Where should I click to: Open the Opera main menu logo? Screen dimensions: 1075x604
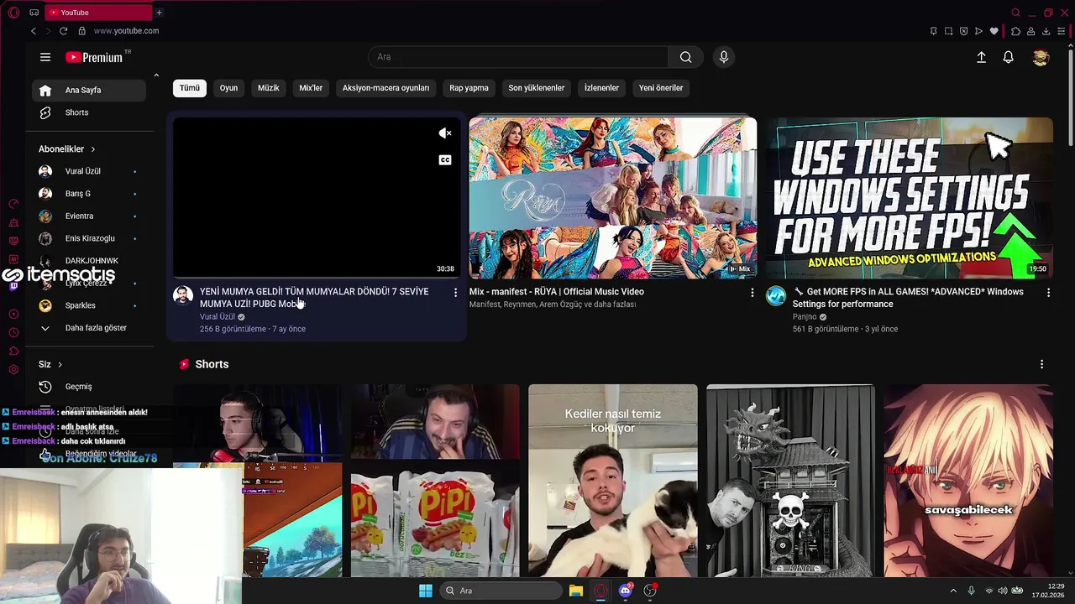(13, 13)
